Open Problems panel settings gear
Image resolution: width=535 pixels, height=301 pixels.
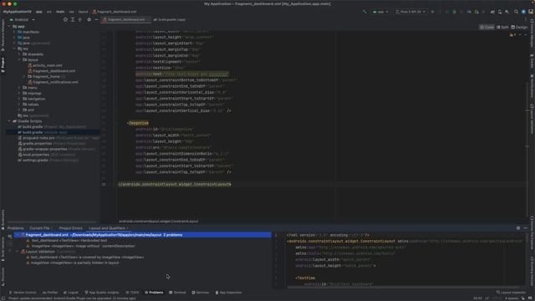(518, 228)
